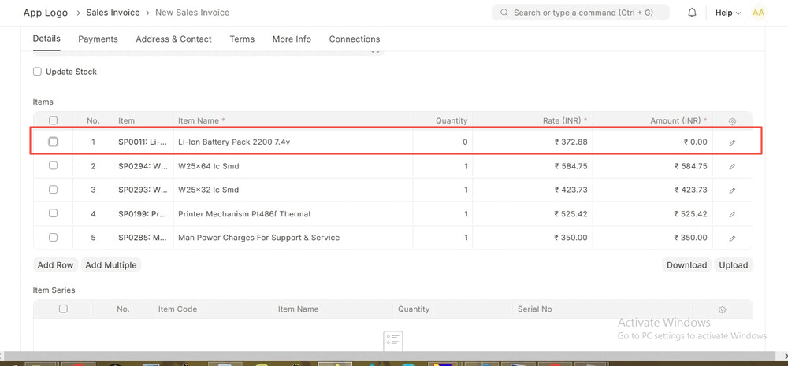Click the Download button

tap(686, 265)
